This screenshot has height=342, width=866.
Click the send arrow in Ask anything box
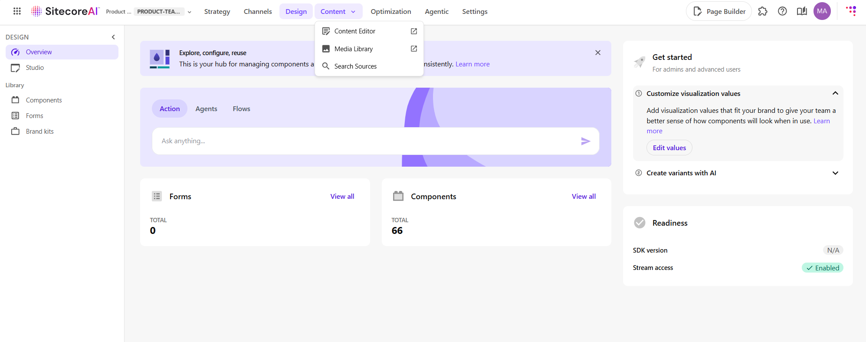[586, 141]
